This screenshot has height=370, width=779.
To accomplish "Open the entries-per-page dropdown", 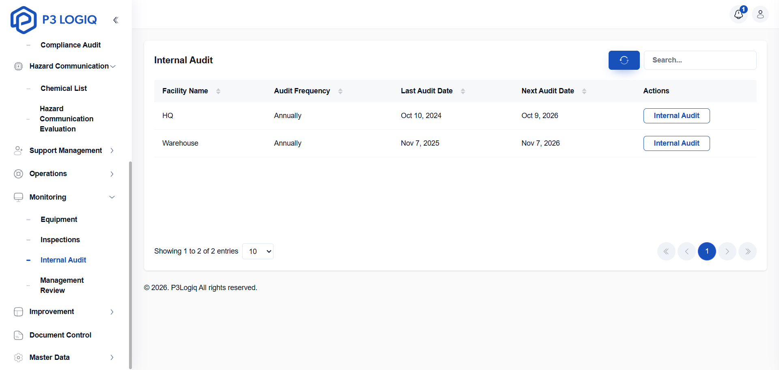I will pyautogui.click(x=258, y=251).
